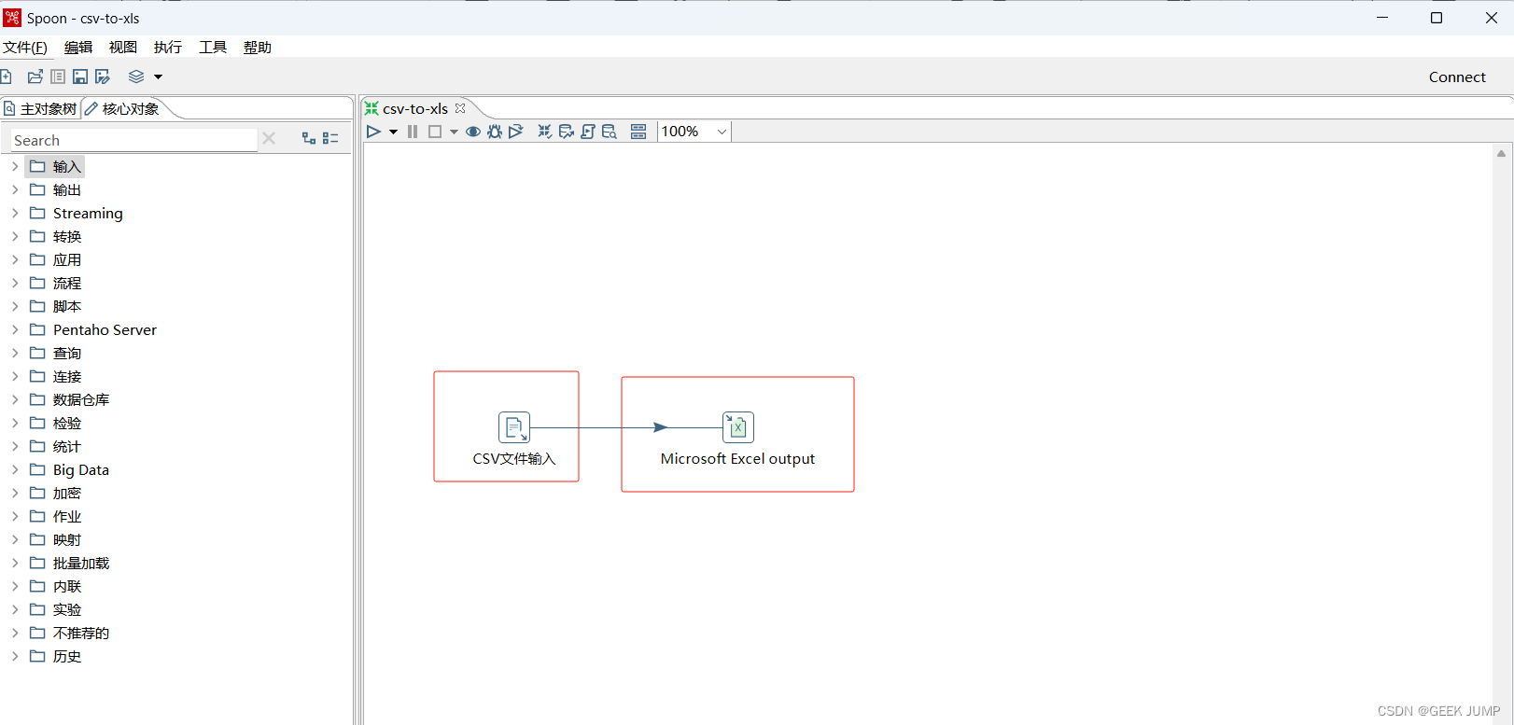Screen dimensions: 1514x725
Task: Debug the transformation with the bug icon
Action: tap(495, 132)
